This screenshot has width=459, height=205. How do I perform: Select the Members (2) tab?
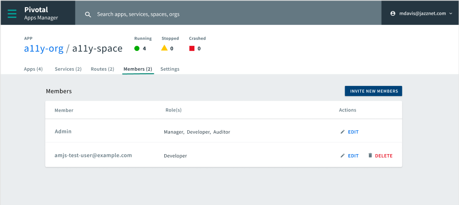pos(138,69)
